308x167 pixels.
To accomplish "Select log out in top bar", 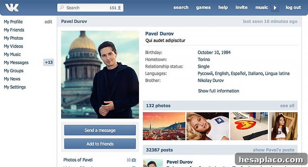I will (293, 7).
